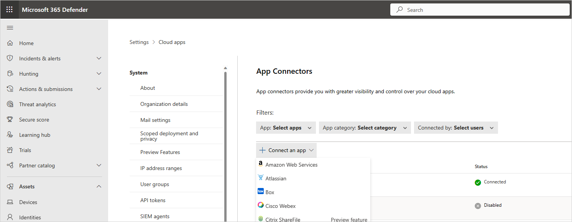Viewport: 572px width, 222px height.
Task: Click the Threat analytics icon
Action: (x=10, y=104)
